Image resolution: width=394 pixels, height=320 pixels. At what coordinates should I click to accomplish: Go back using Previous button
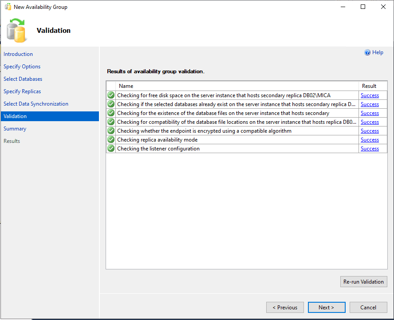[285, 307]
